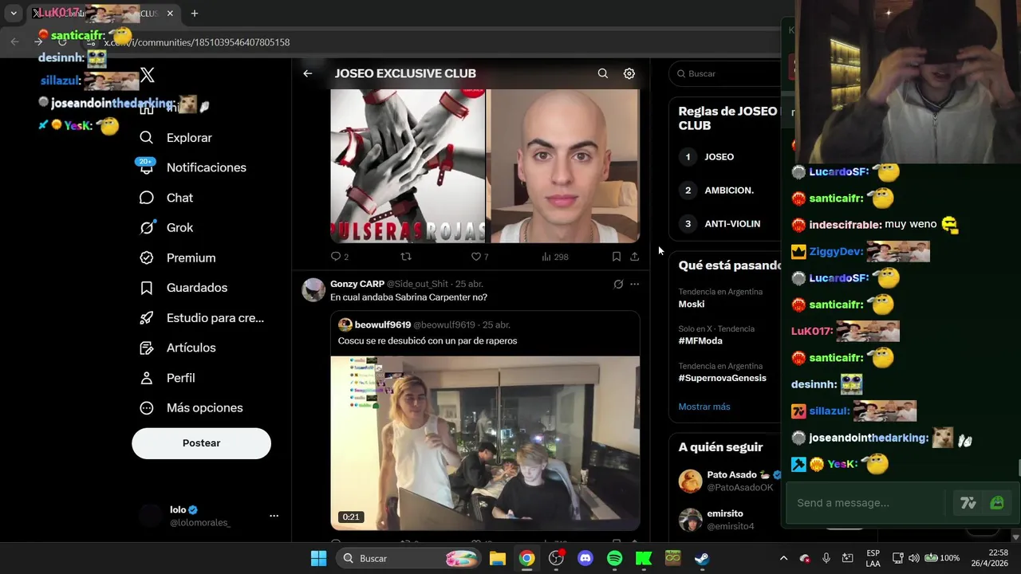The width and height of the screenshot is (1021, 574).
Task: Go back using the community header arrow
Action: click(x=308, y=73)
